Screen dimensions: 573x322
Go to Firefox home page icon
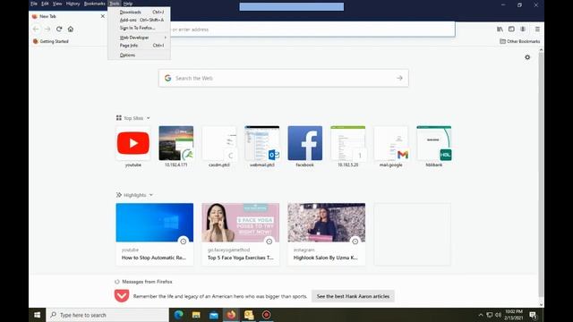pos(71,29)
